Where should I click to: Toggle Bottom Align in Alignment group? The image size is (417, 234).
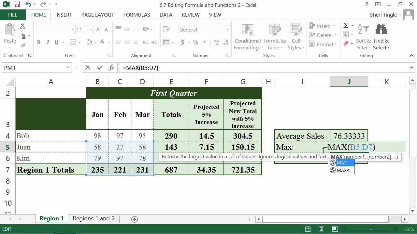coord(136,30)
